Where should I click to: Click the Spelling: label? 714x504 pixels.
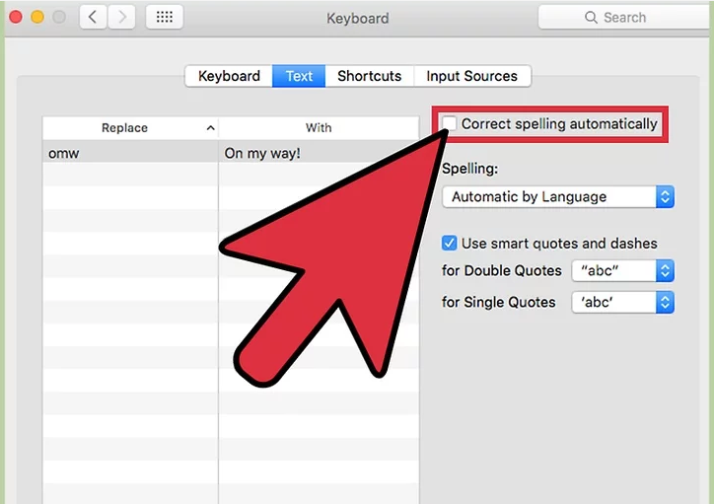[x=470, y=169]
